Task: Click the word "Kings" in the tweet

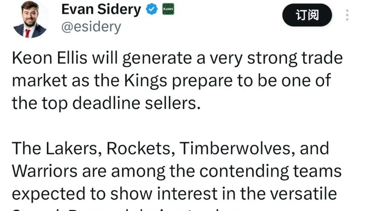Action: [146, 81]
